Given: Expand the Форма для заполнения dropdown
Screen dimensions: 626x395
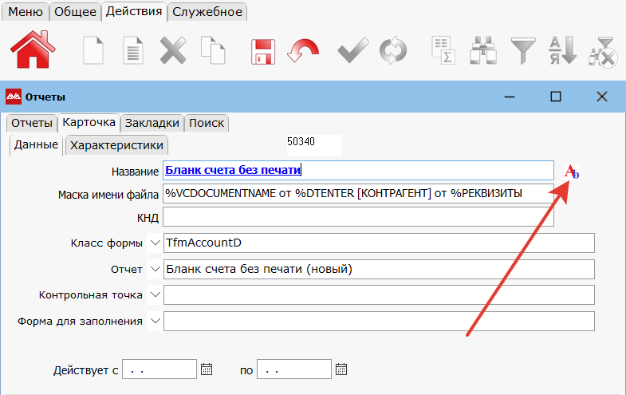Looking at the screenshot, I should click(x=155, y=321).
